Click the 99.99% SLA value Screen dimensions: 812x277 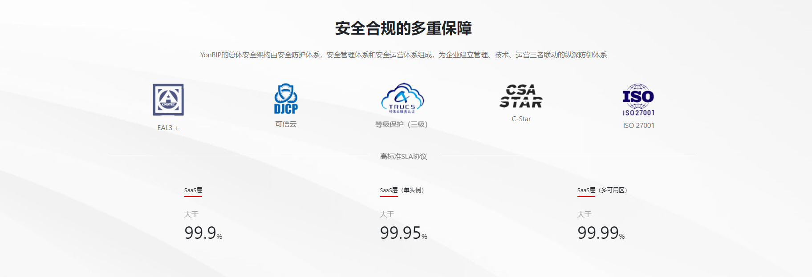coord(601,233)
